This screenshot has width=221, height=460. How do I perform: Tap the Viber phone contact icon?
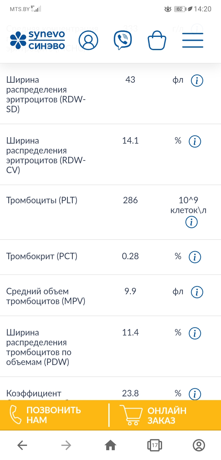tap(123, 40)
